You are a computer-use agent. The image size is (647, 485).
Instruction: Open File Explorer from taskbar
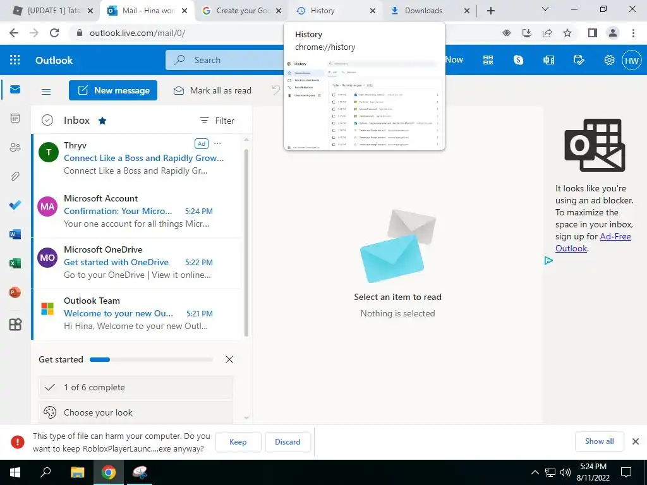(x=77, y=472)
